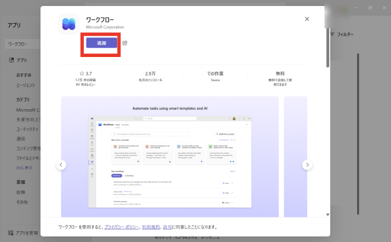Show the previous screenshot with left chevron
This screenshot has height=242, width=391.
click(x=61, y=165)
